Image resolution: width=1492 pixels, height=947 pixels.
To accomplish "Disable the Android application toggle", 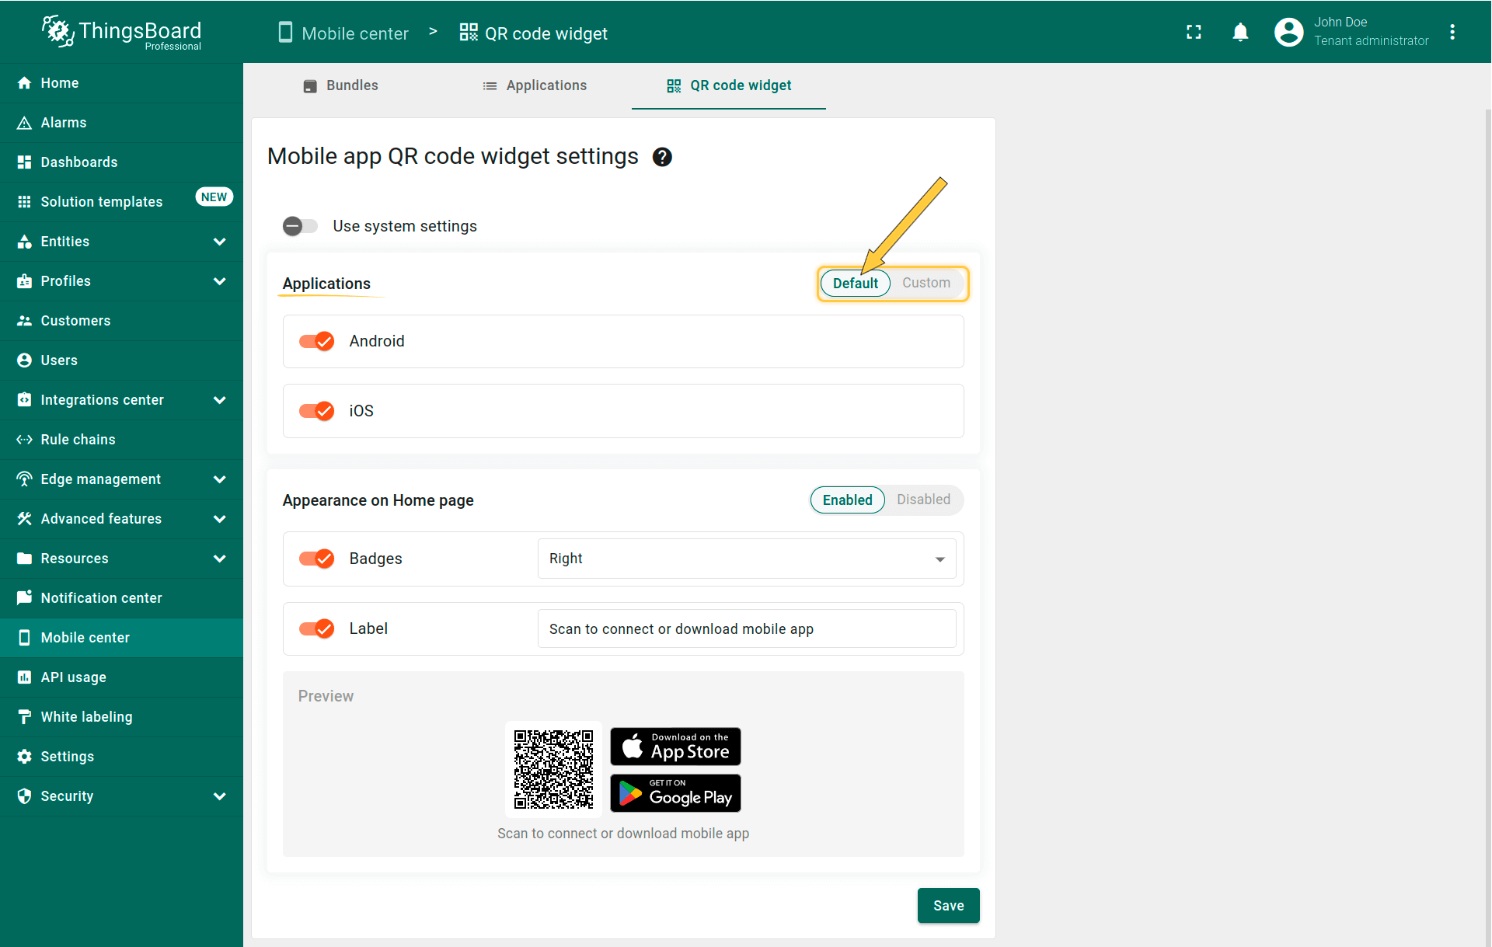I will (317, 341).
